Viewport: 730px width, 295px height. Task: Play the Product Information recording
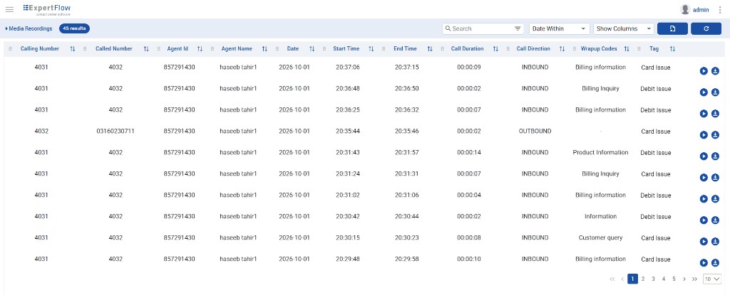pos(704,156)
